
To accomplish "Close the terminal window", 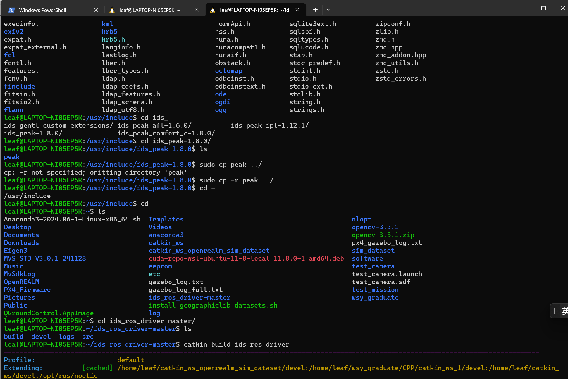I will (x=562, y=8).
